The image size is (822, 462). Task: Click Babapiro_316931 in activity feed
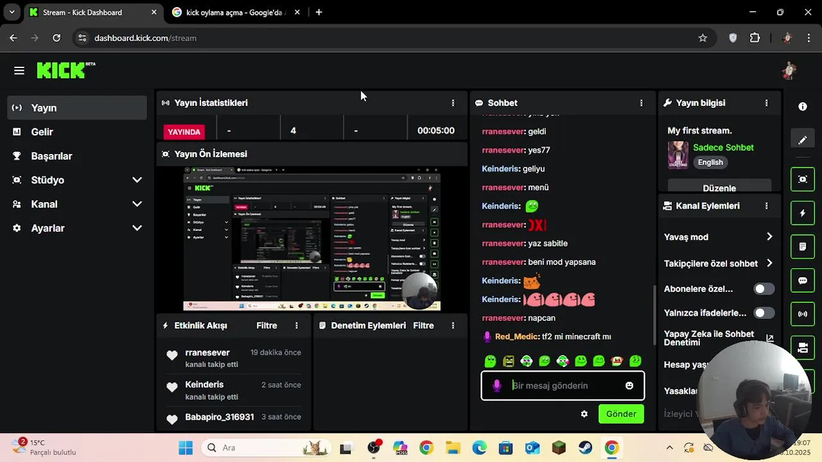pyautogui.click(x=219, y=417)
